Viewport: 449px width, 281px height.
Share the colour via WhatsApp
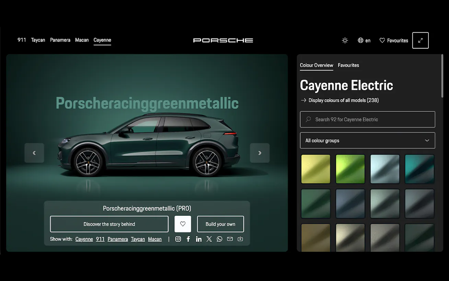coord(219,239)
